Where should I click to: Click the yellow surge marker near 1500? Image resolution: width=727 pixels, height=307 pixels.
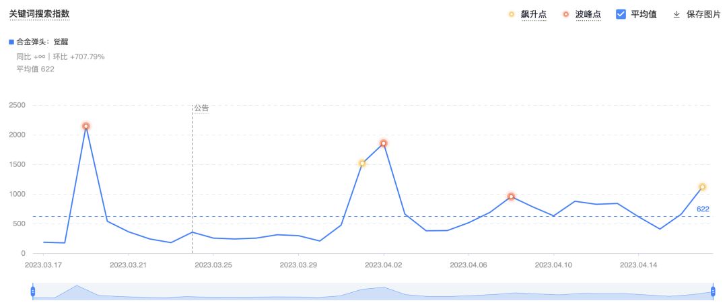click(362, 163)
